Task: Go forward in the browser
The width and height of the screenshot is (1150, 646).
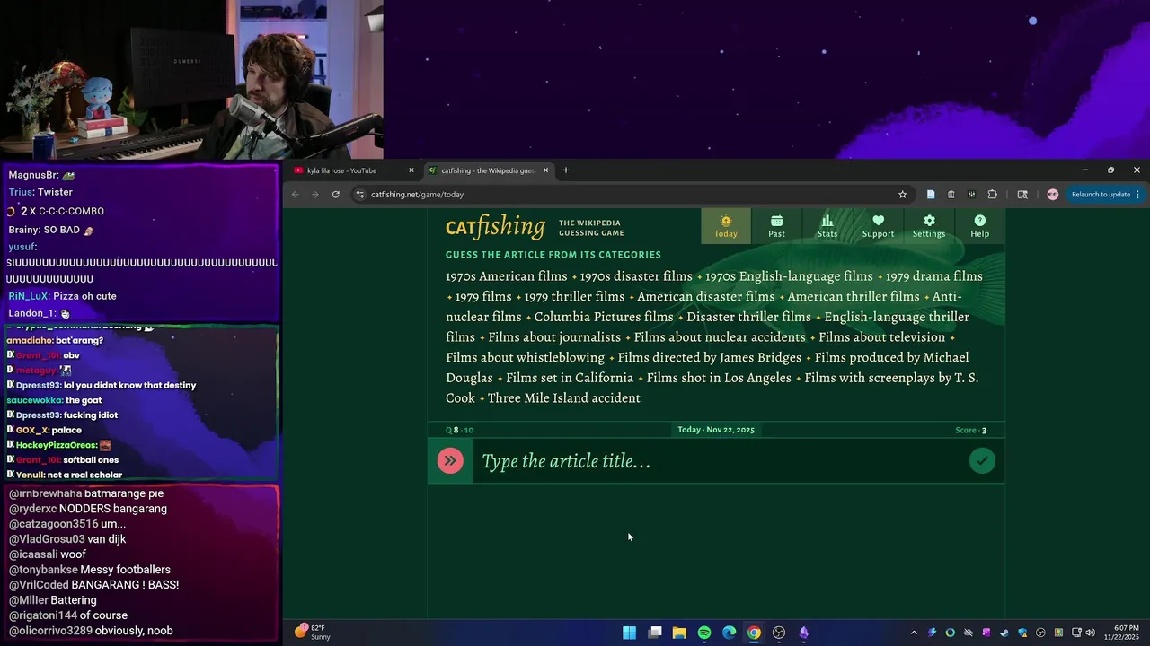Action: (x=314, y=194)
